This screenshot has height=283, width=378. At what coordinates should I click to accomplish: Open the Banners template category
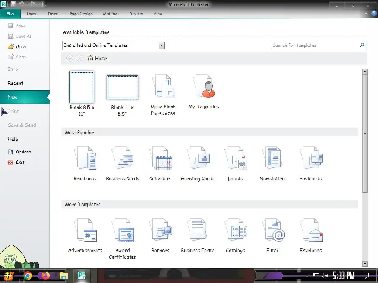[x=160, y=236]
